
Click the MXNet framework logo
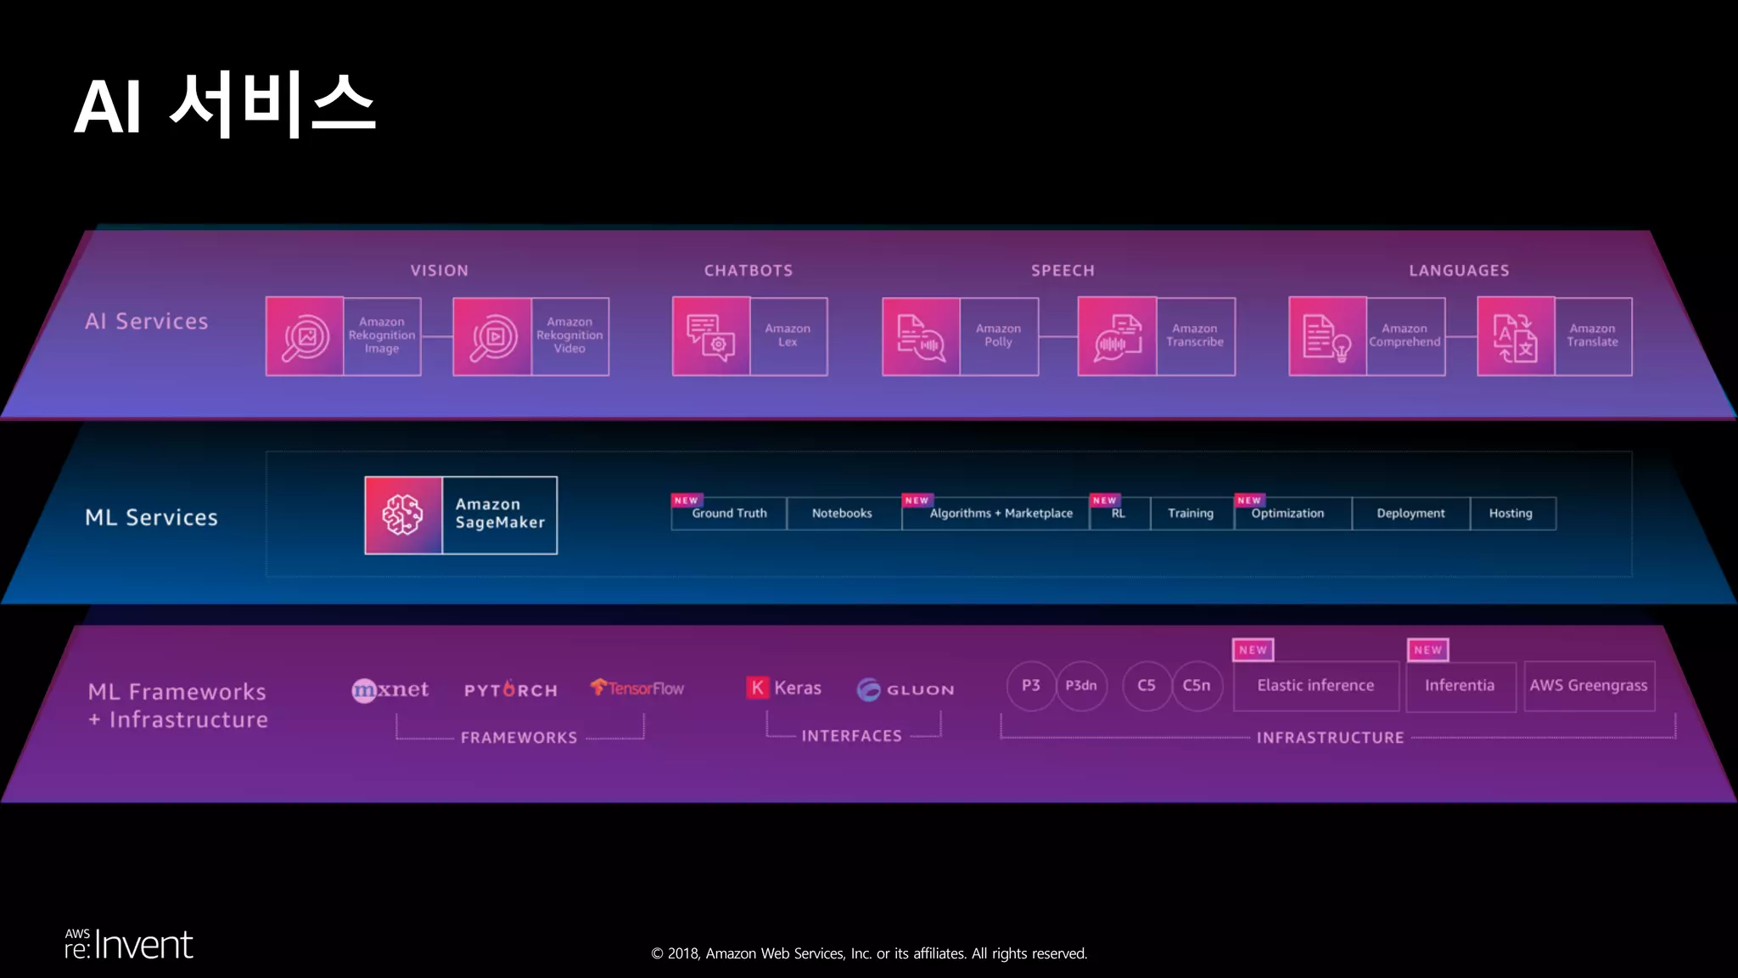point(390,689)
